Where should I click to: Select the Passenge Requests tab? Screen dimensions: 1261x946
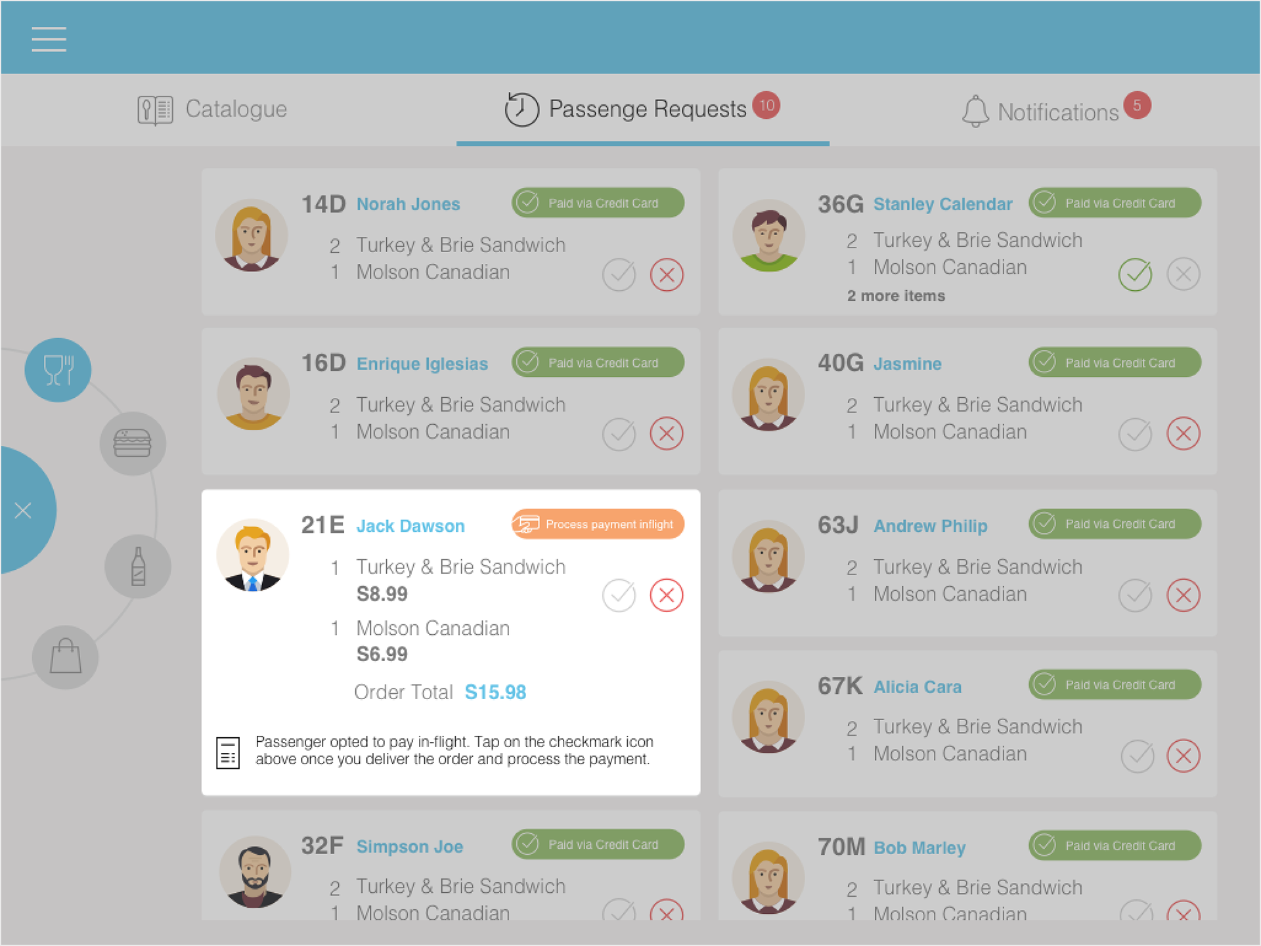(x=642, y=110)
